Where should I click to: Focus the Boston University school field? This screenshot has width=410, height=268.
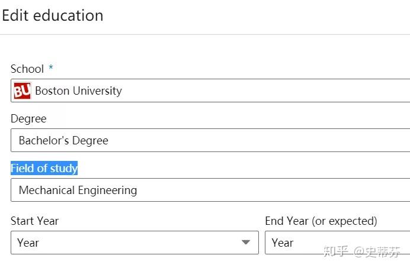point(210,91)
